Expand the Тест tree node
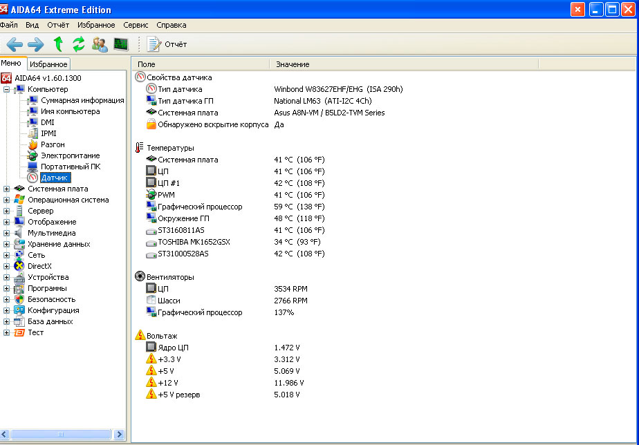Screen dimensions: 639x445 point(6,332)
